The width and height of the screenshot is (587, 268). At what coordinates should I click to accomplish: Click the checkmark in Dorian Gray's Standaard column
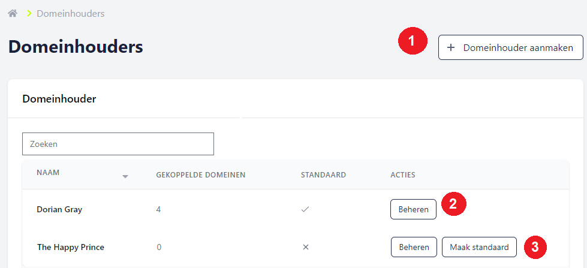(x=305, y=209)
